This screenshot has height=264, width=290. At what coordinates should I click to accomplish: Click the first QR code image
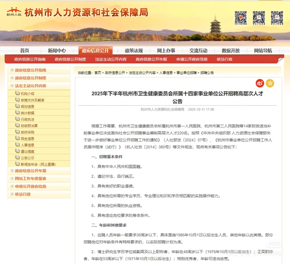(x=241, y=18)
